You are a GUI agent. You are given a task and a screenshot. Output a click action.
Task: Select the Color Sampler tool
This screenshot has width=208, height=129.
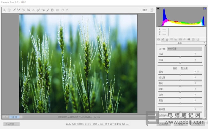pos(19,10)
